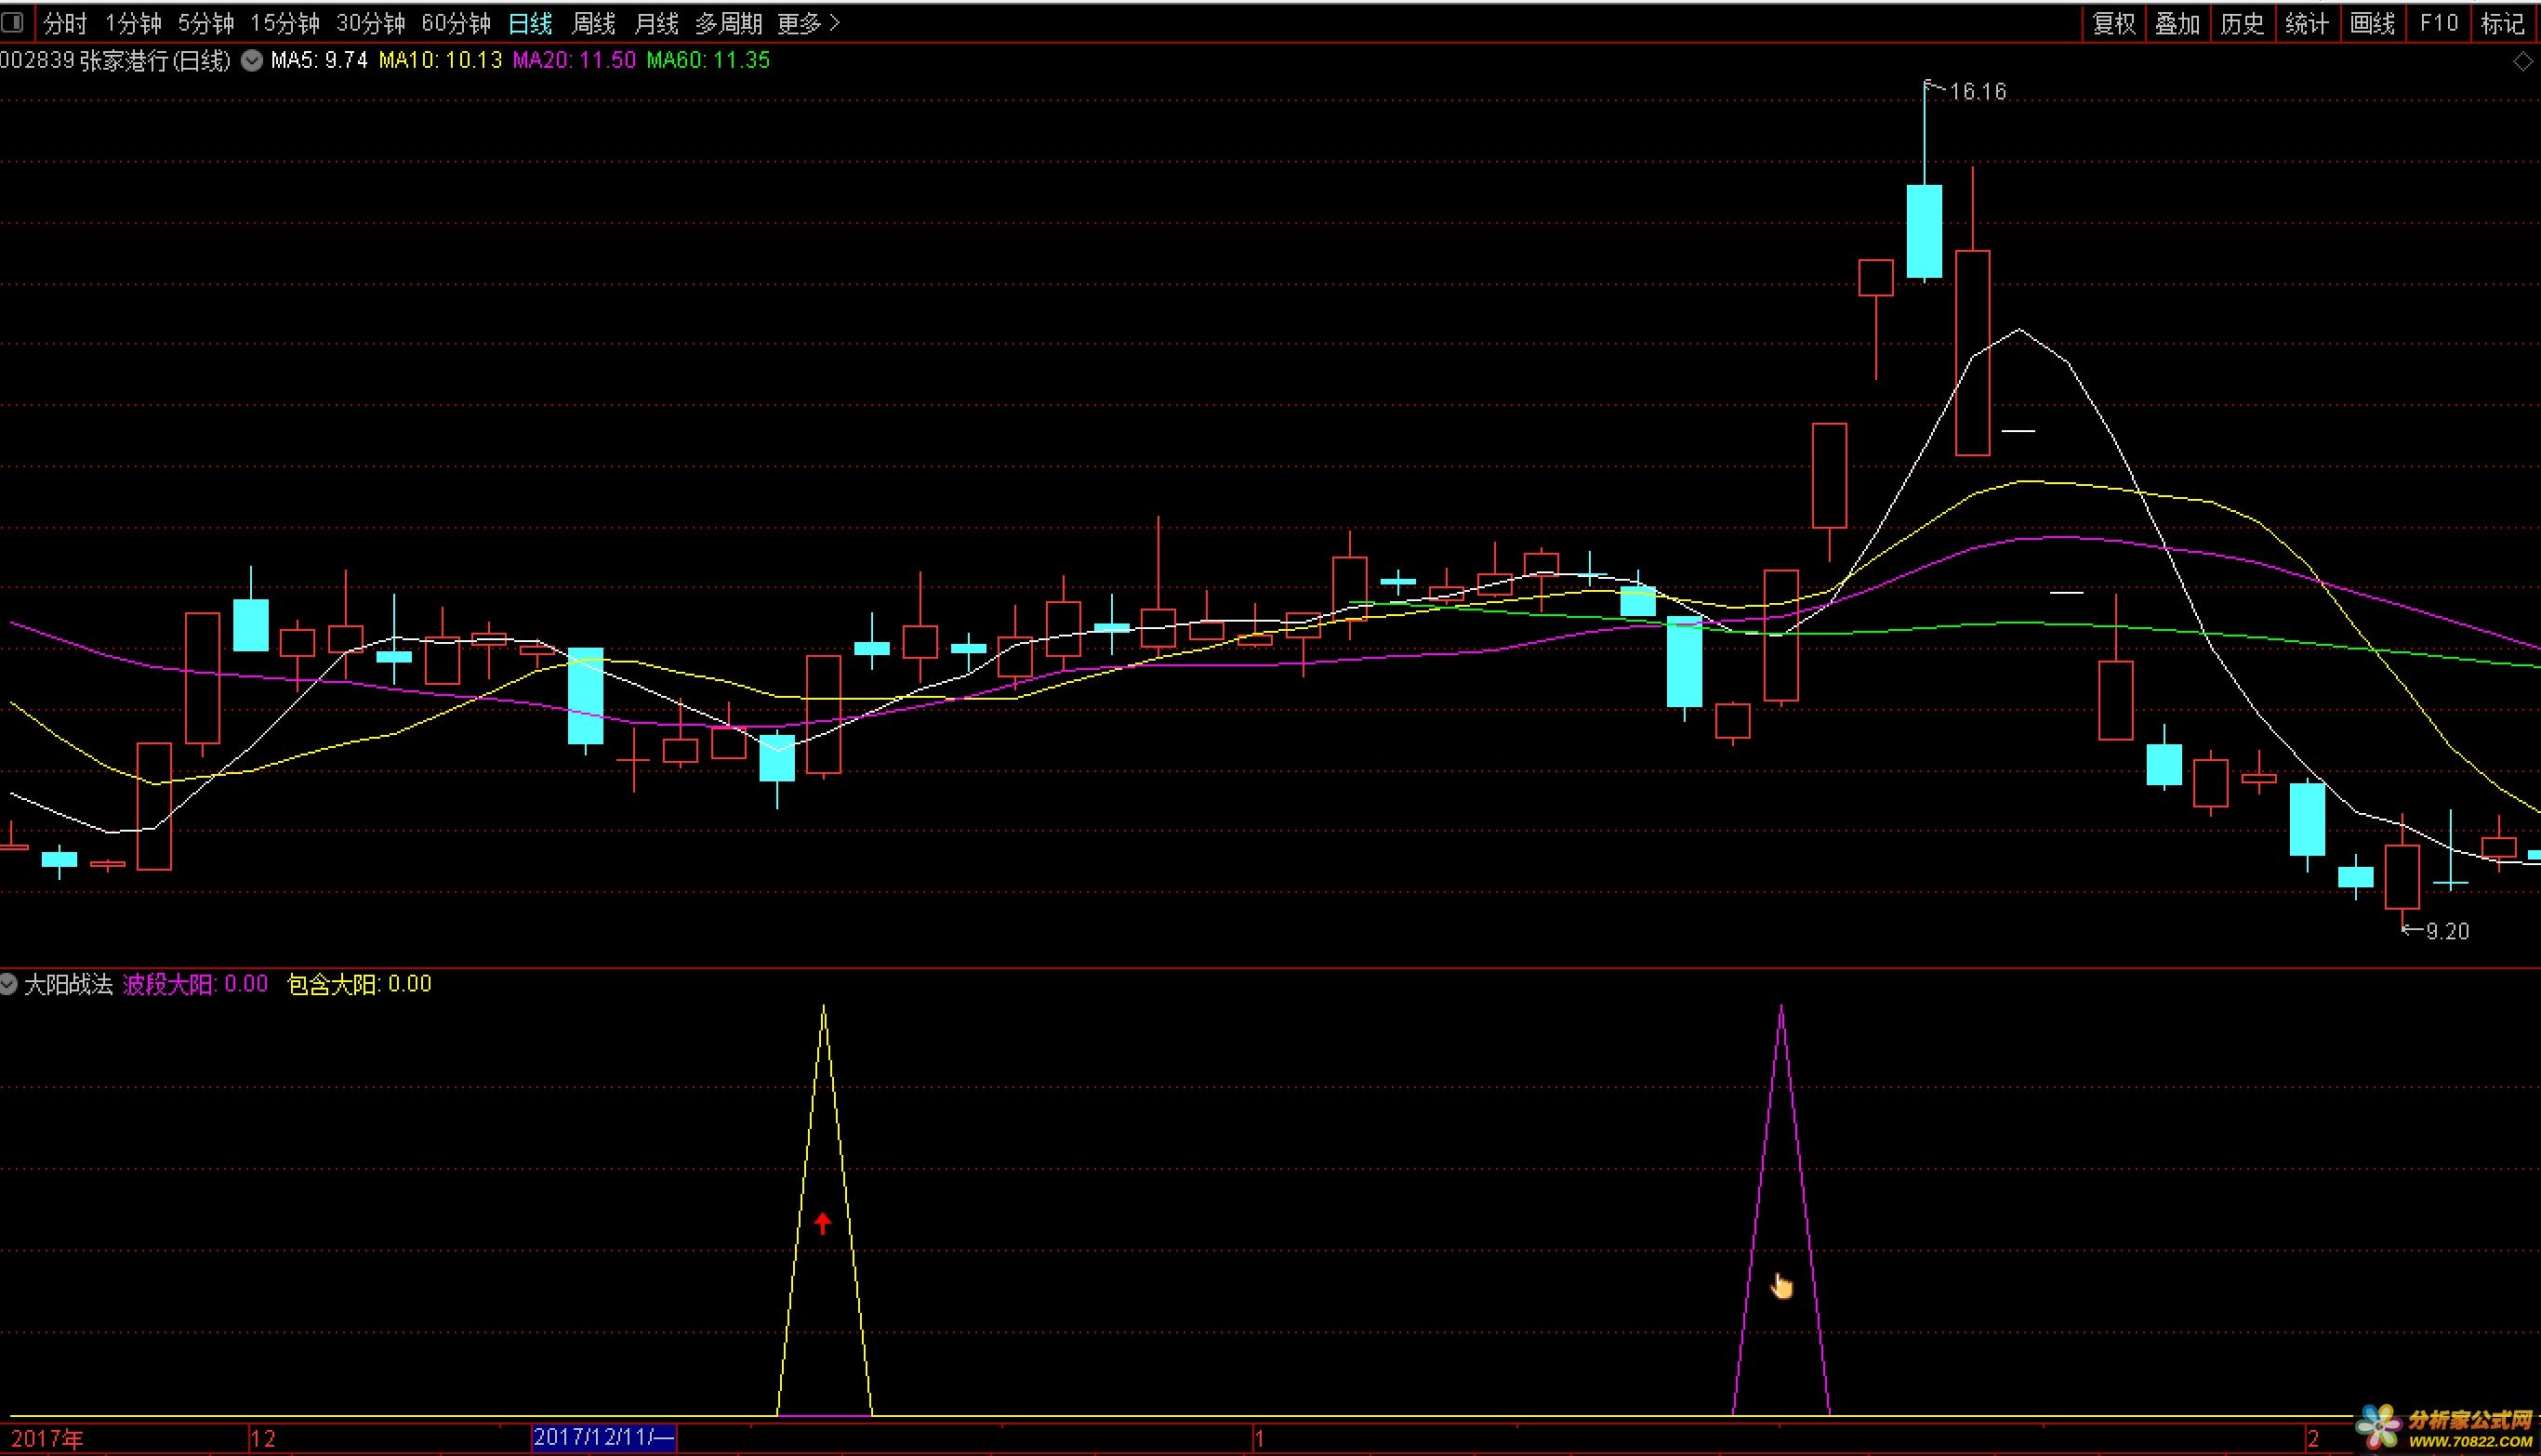Select the 周线 weekly period tab
This screenshot has height=1456, width=2541.
point(592,23)
